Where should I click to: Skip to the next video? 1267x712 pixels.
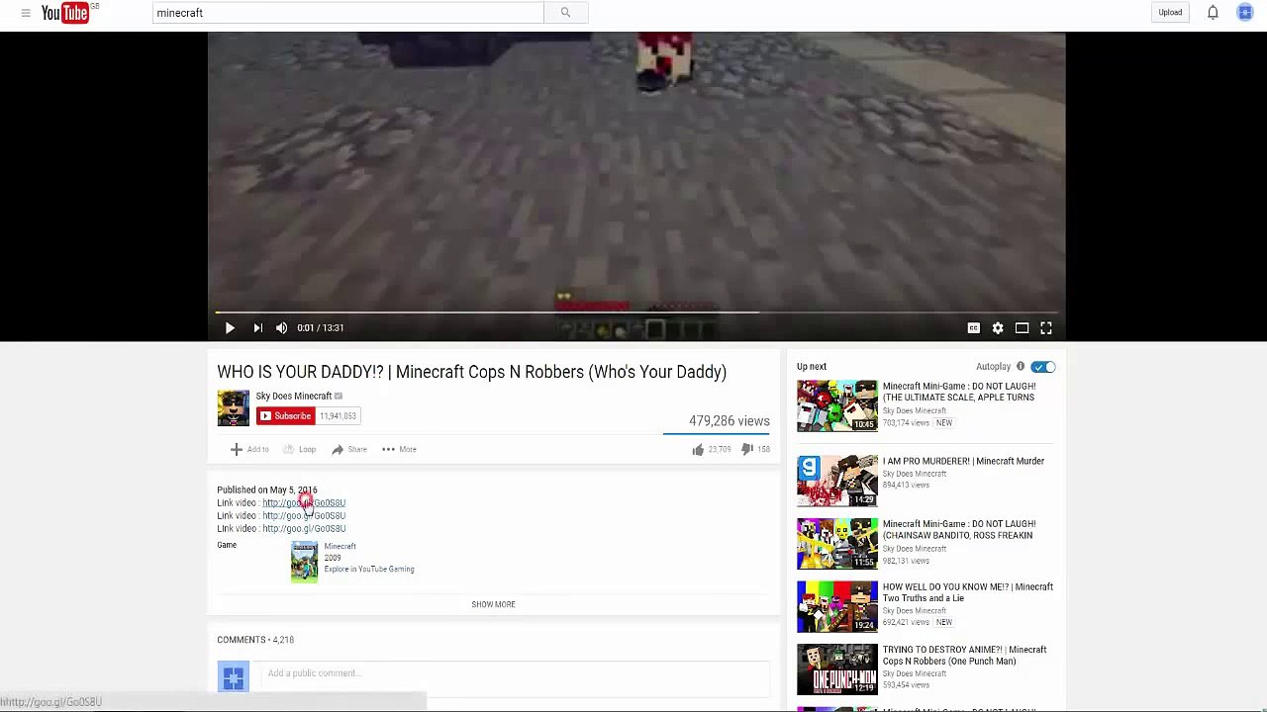257,328
